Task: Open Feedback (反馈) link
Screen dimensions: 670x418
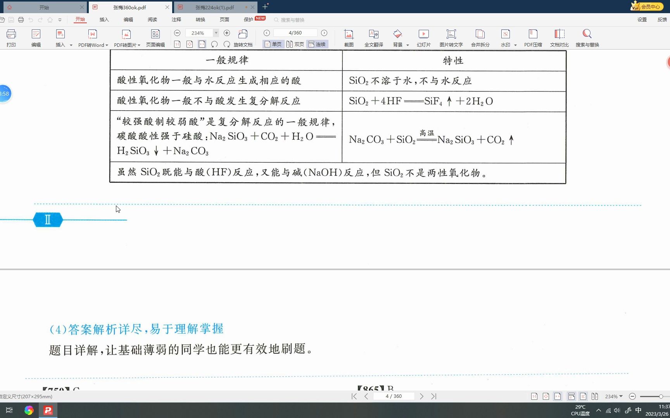Action: click(662, 19)
